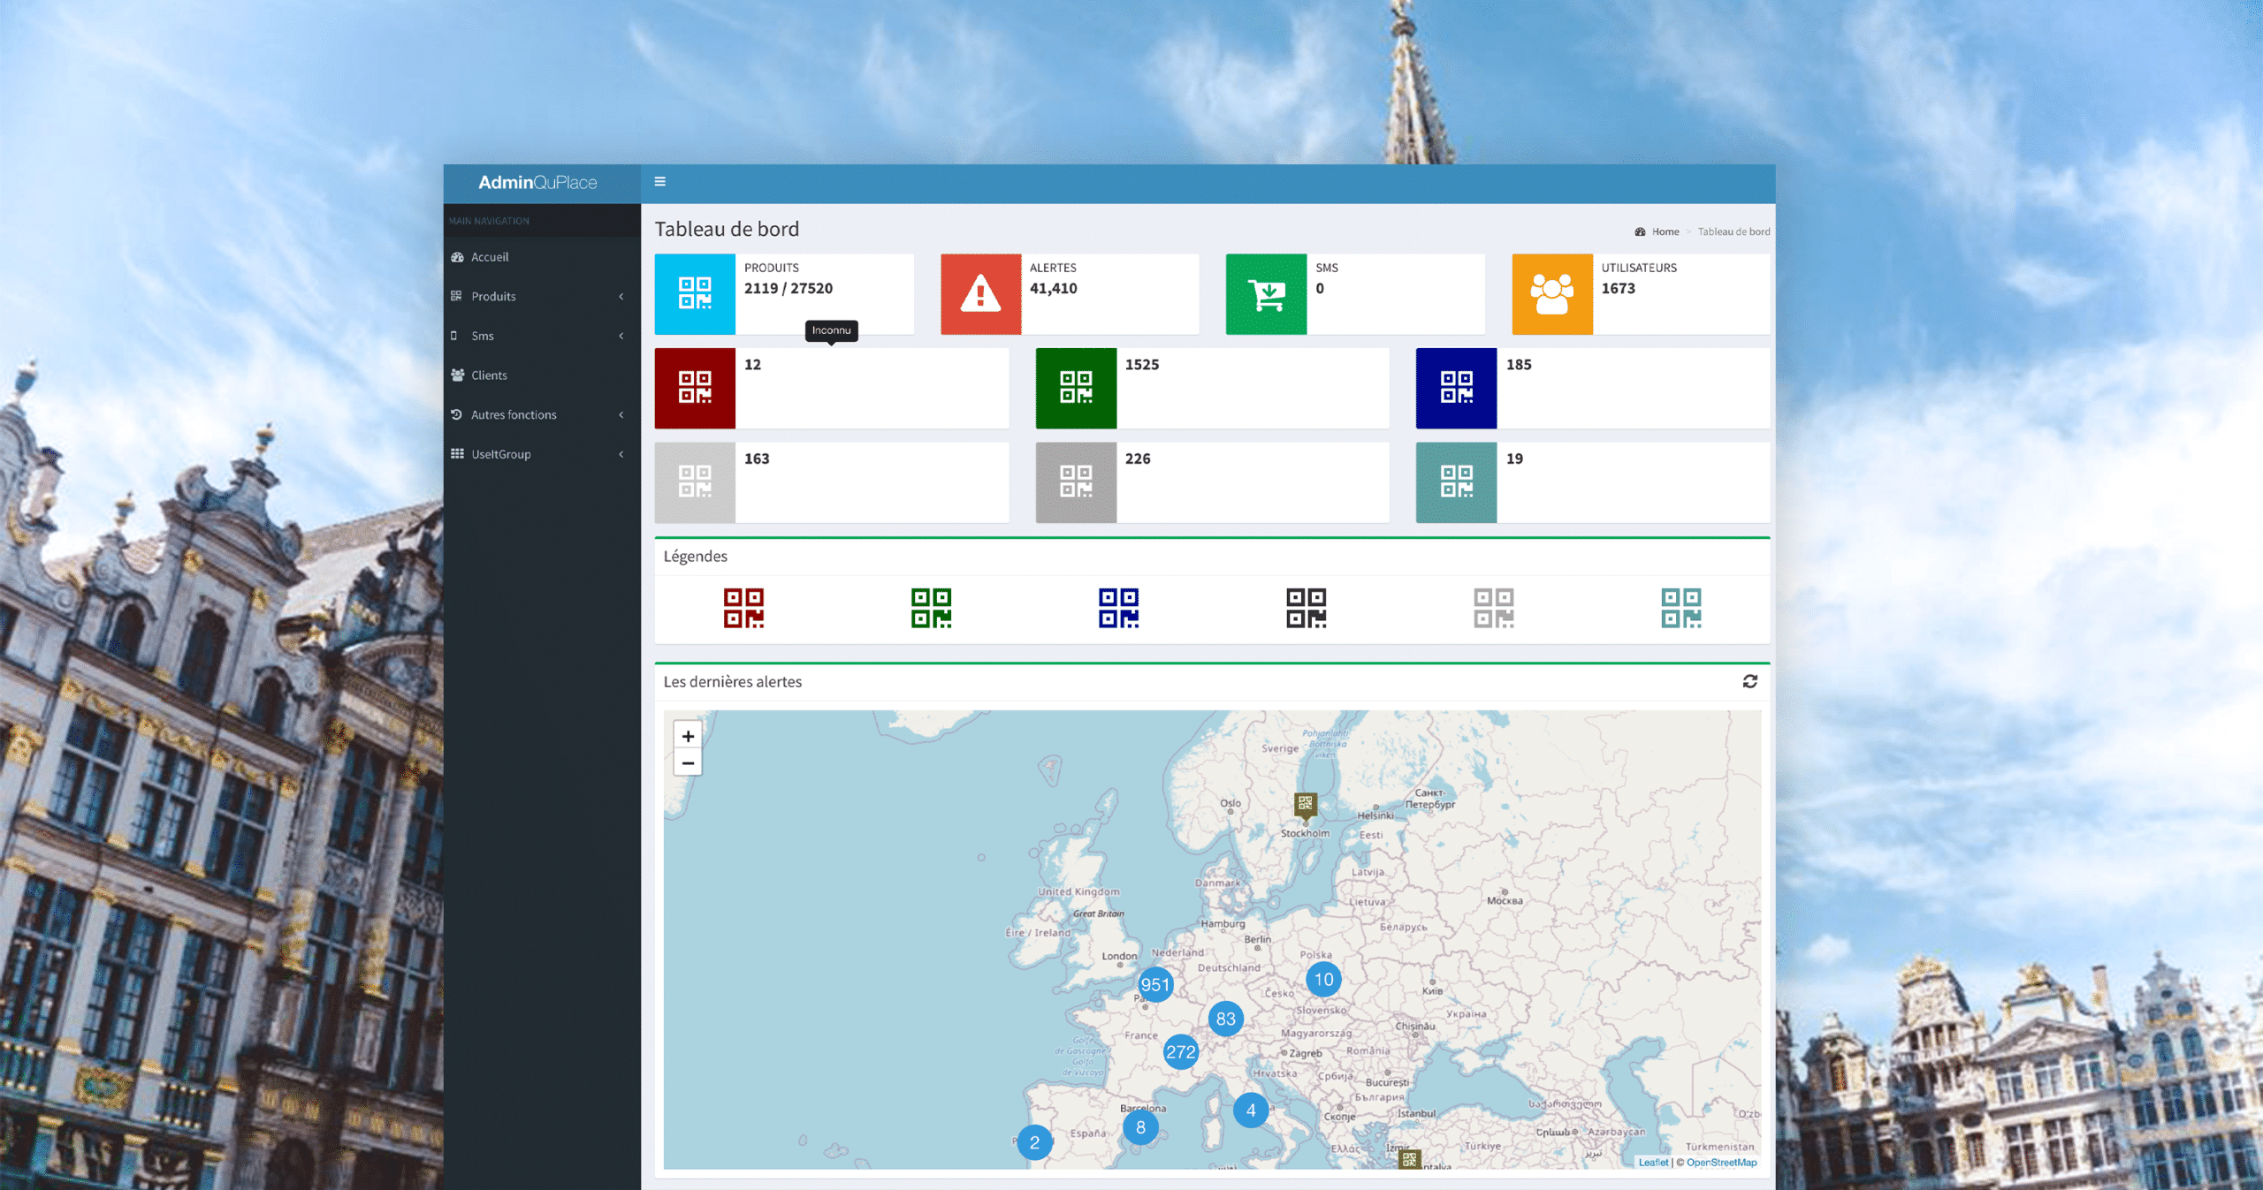Click the green SMS cart icon
The image size is (2263, 1190).
pyautogui.click(x=1266, y=294)
